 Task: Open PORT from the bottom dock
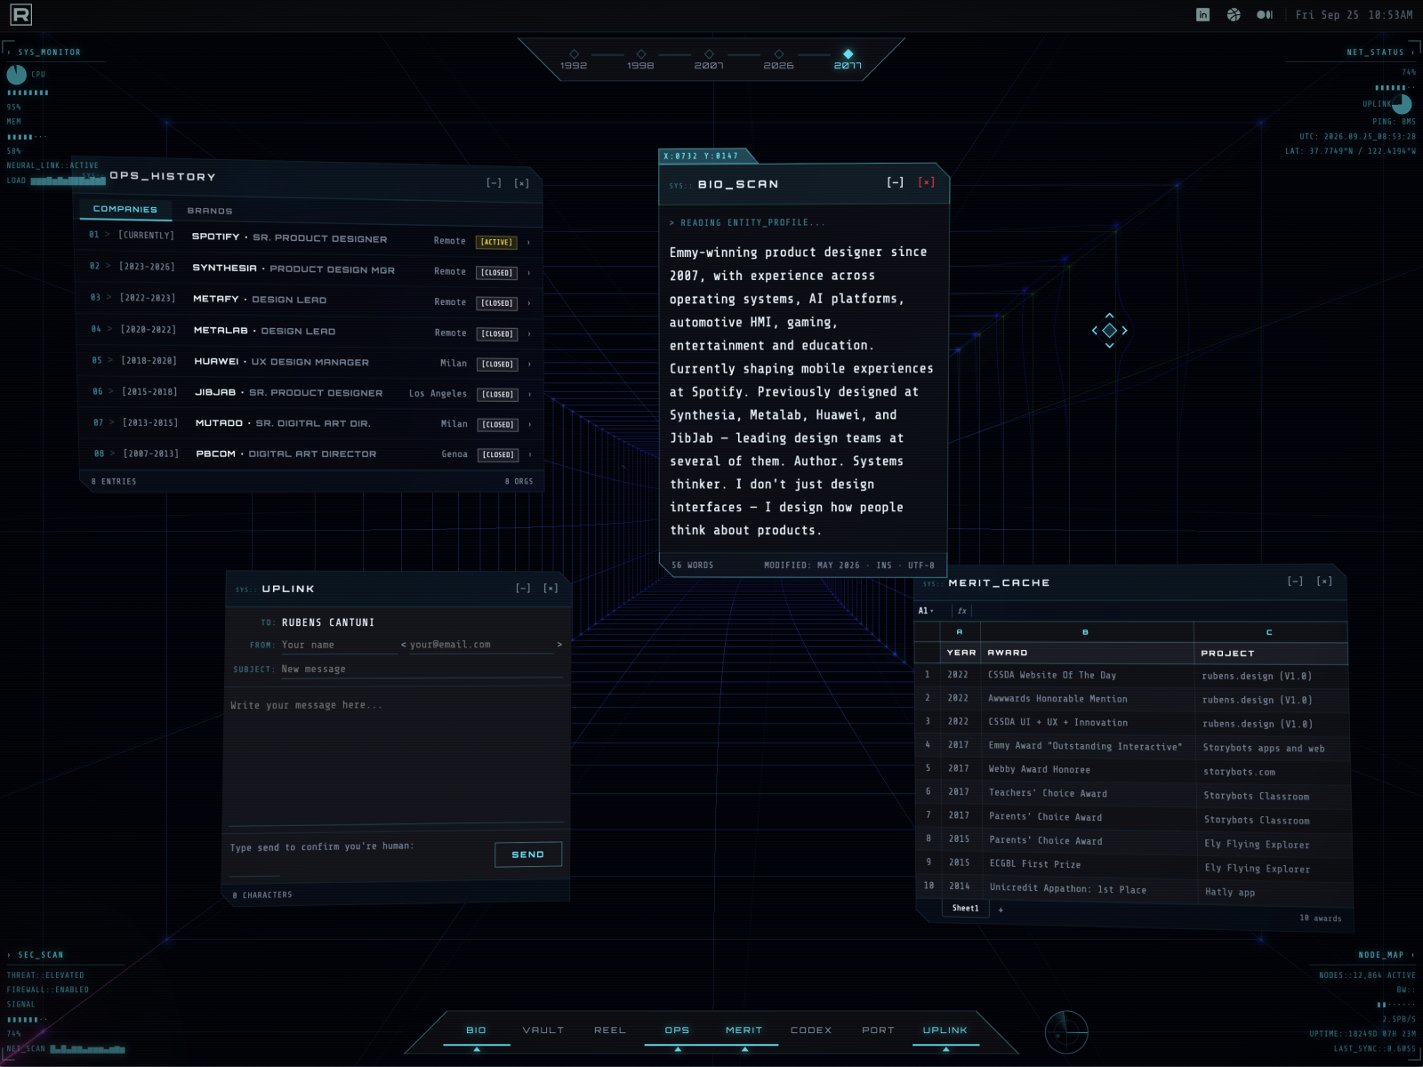(878, 1030)
